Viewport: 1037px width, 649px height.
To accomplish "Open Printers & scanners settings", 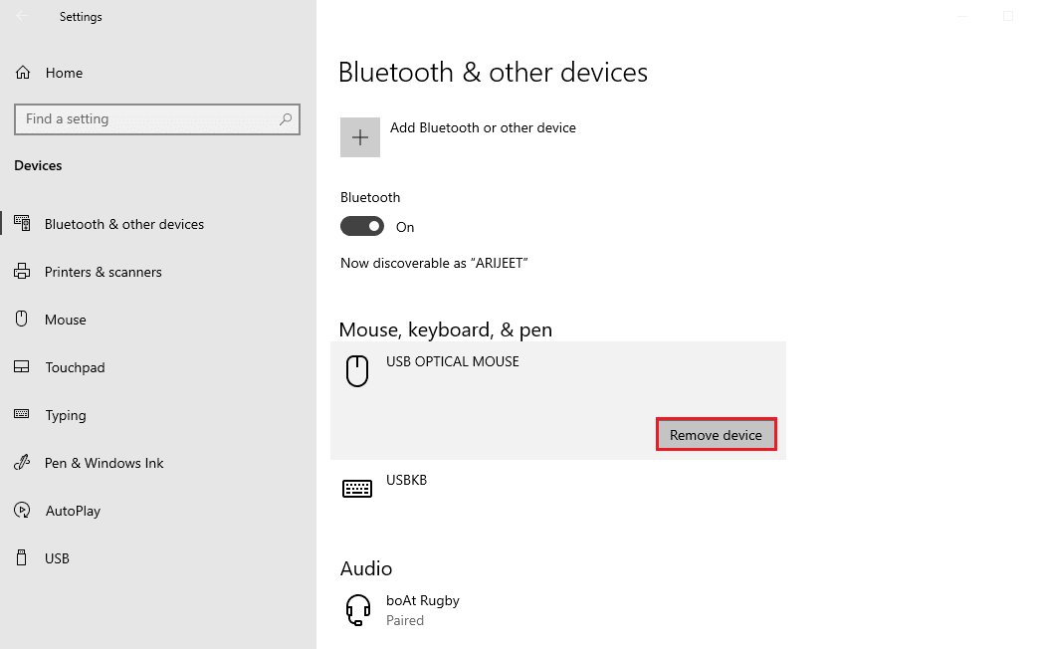I will (x=104, y=272).
